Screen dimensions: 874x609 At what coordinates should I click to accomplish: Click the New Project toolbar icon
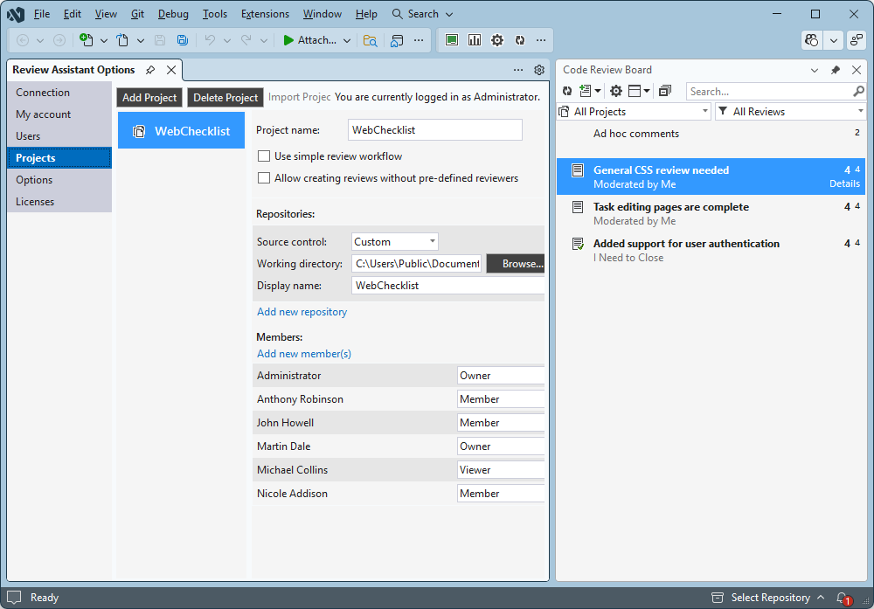pyautogui.click(x=86, y=40)
